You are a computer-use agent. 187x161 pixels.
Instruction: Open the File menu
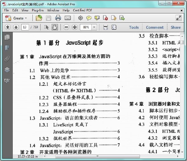click(x=6, y=10)
